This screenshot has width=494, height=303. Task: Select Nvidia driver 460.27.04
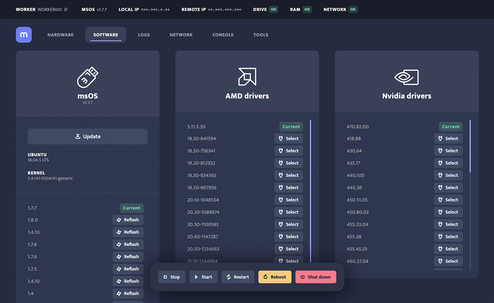(448, 261)
